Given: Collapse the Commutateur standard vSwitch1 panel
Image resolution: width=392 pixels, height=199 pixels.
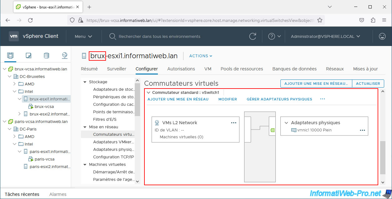Looking at the screenshot, I should coord(149,93).
